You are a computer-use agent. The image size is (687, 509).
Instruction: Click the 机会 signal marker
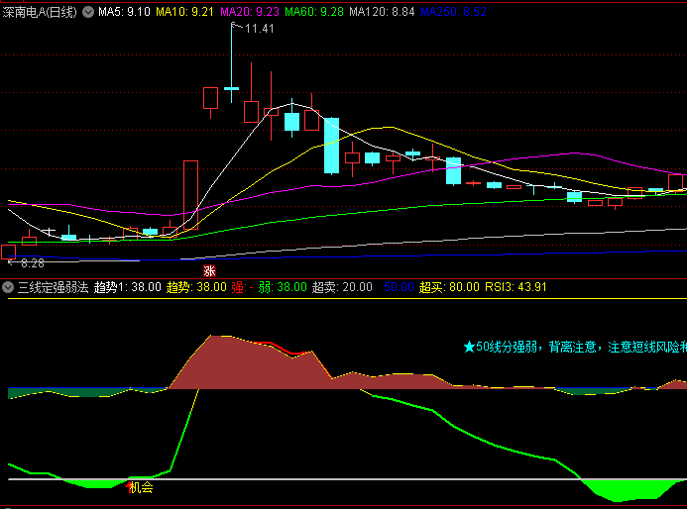(x=141, y=487)
